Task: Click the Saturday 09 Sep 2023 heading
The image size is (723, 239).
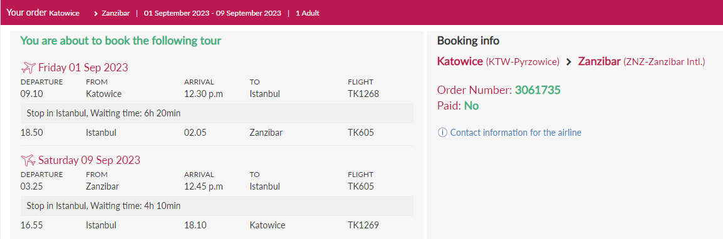Action: click(89, 160)
